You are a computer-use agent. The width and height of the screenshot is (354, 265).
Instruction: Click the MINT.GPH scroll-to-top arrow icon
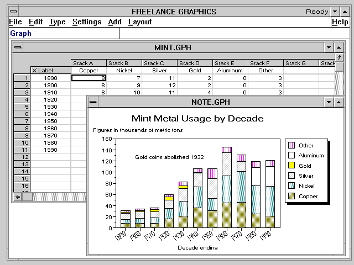point(339,57)
